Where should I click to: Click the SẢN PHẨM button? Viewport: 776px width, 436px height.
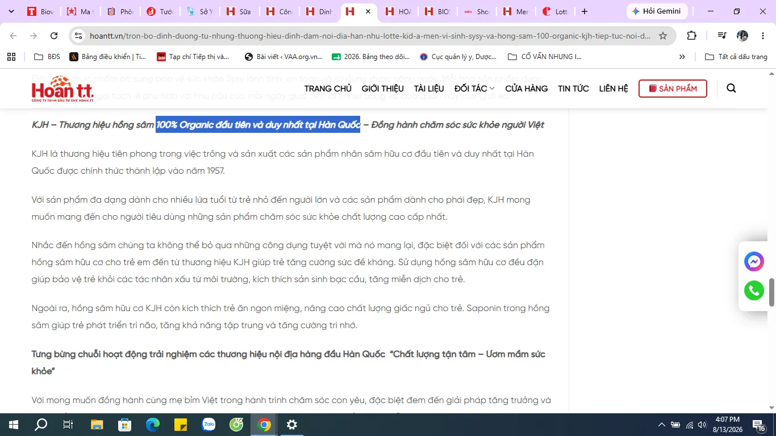pos(673,89)
